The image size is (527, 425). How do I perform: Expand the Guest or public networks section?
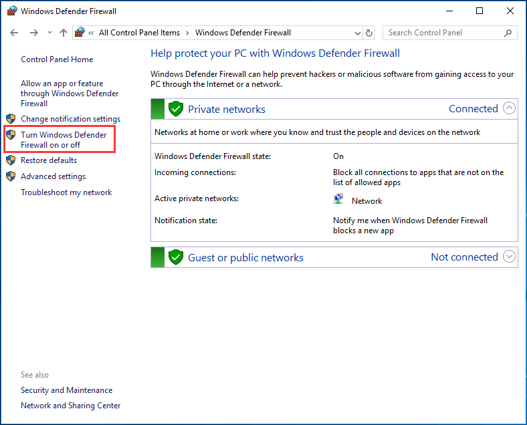coord(509,257)
